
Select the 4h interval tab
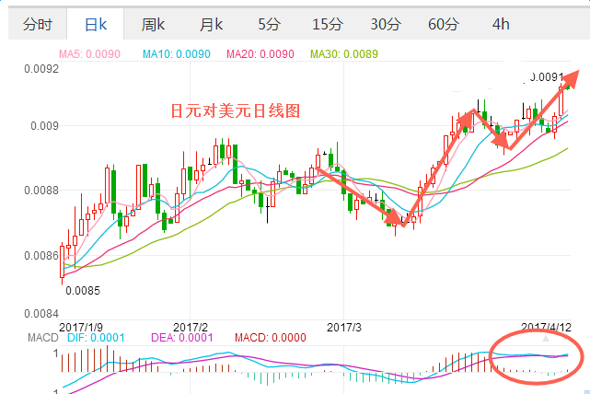point(501,25)
